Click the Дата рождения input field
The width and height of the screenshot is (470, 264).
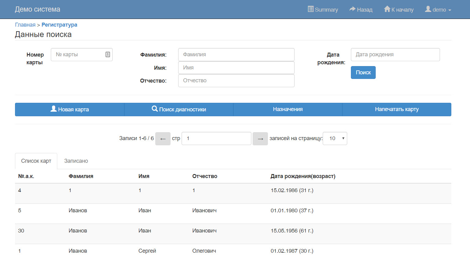[395, 54]
